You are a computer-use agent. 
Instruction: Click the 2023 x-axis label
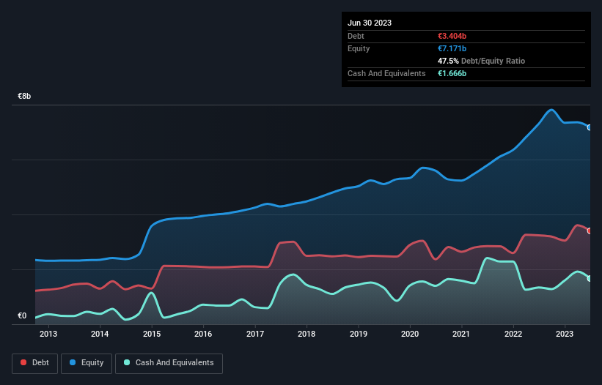[x=565, y=334]
